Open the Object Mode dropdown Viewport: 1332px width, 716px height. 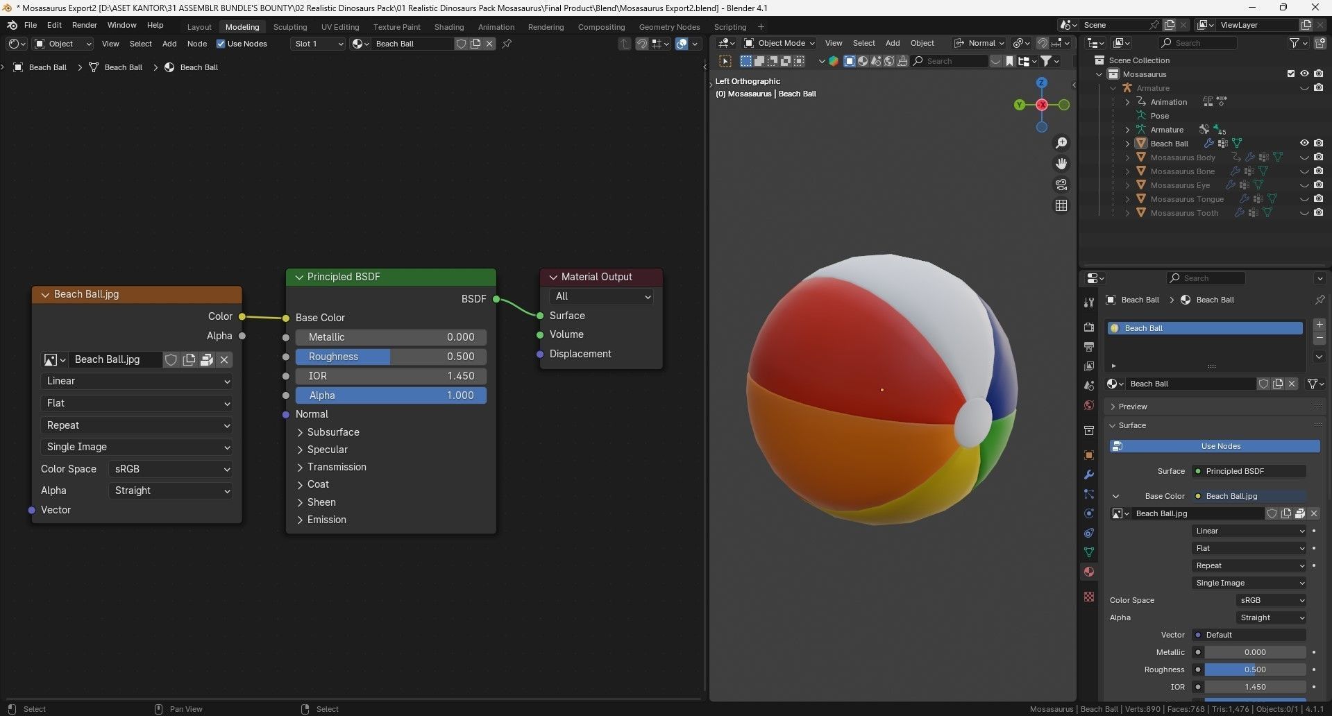coord(779,43)
